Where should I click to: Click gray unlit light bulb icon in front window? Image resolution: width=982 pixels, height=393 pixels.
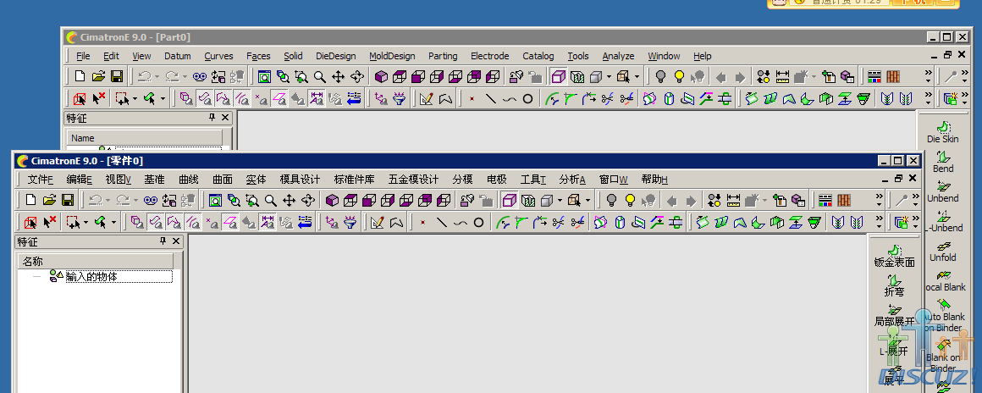coord(611,201)
